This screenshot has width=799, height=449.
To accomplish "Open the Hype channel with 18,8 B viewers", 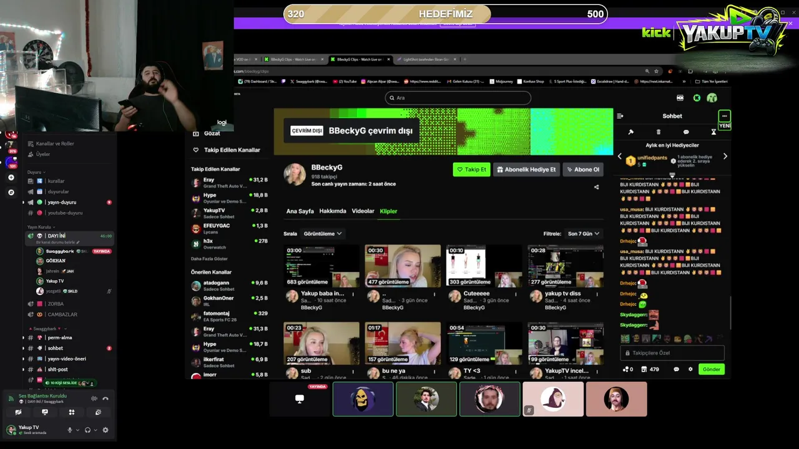I will (x=230, y=198).
